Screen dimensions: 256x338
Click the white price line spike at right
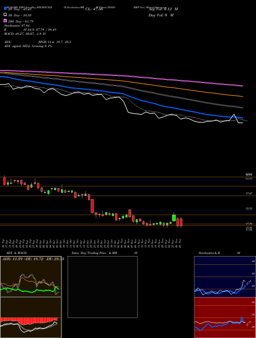[x=234, y=116]
